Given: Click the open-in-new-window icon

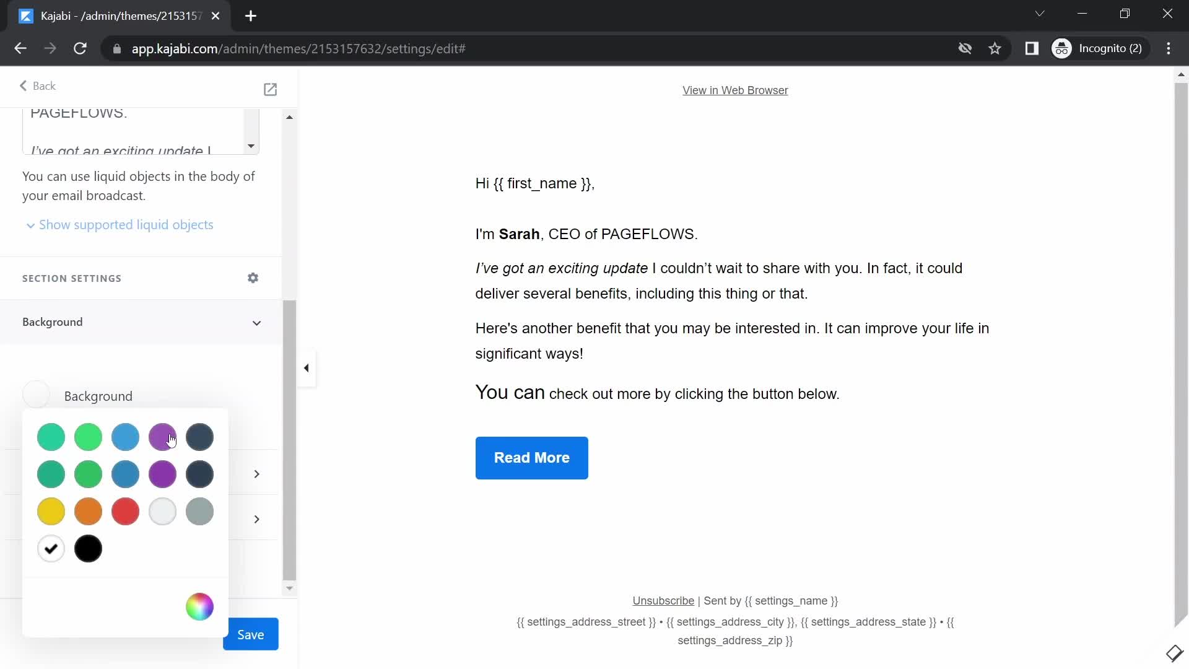Looking at the screenshot, I should [270, 89].
